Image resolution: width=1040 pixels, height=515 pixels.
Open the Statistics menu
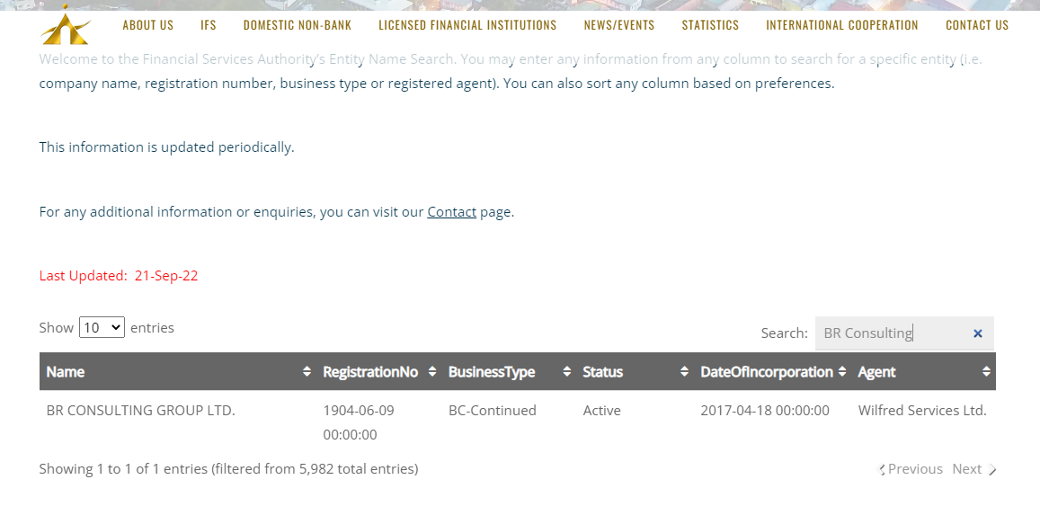[x=710, y=25]
